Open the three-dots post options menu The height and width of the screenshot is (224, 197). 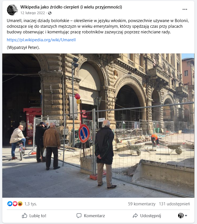(185, 9)
